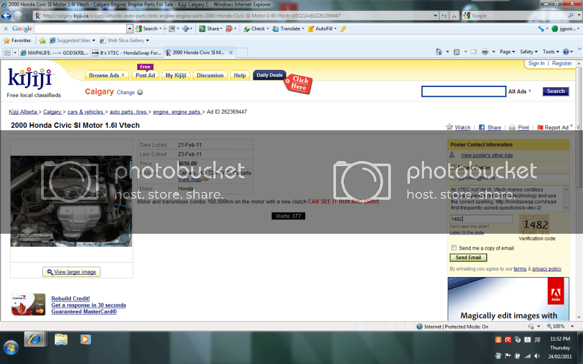This screenshot has width=583, height=364.
Task: Open the volume speaker tray icon
Action: [x=537, y=356]
